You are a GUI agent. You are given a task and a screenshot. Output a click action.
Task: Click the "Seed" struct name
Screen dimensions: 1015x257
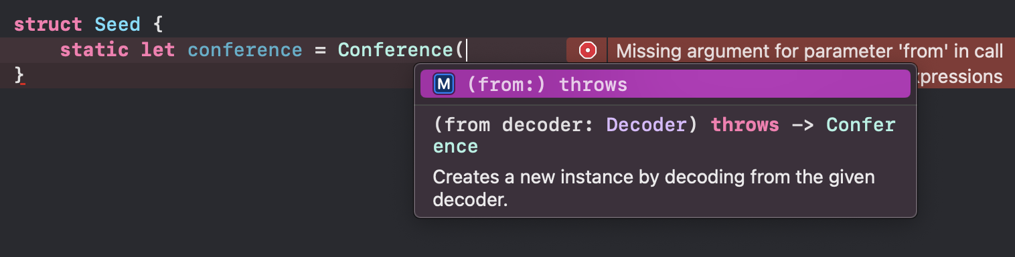pyautogui.click(x=117, y=25)
